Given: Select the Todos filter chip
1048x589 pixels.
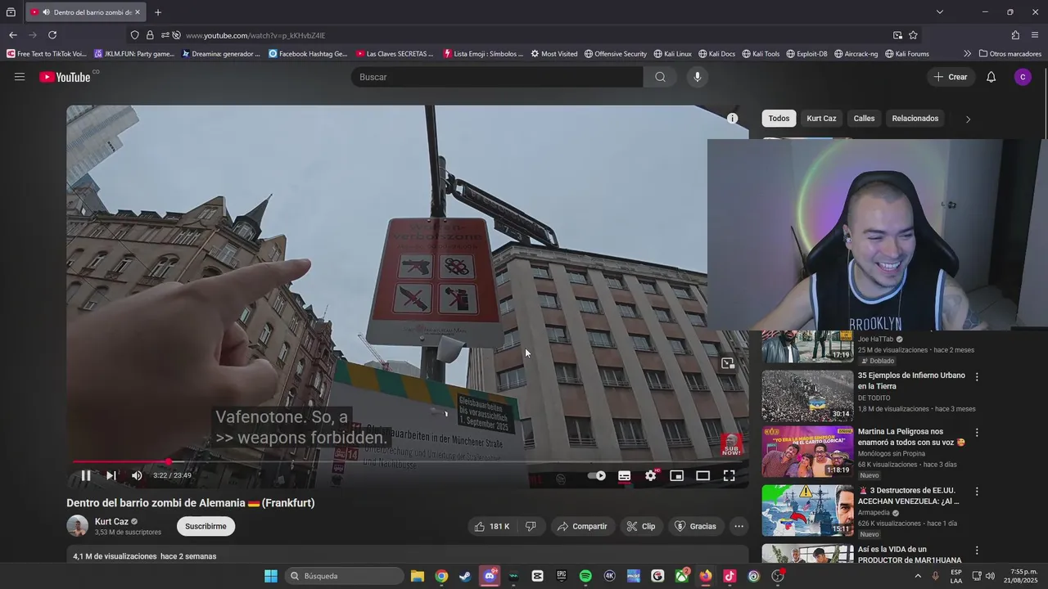Looking at the screenshot, I should click(x=779, y=119).
